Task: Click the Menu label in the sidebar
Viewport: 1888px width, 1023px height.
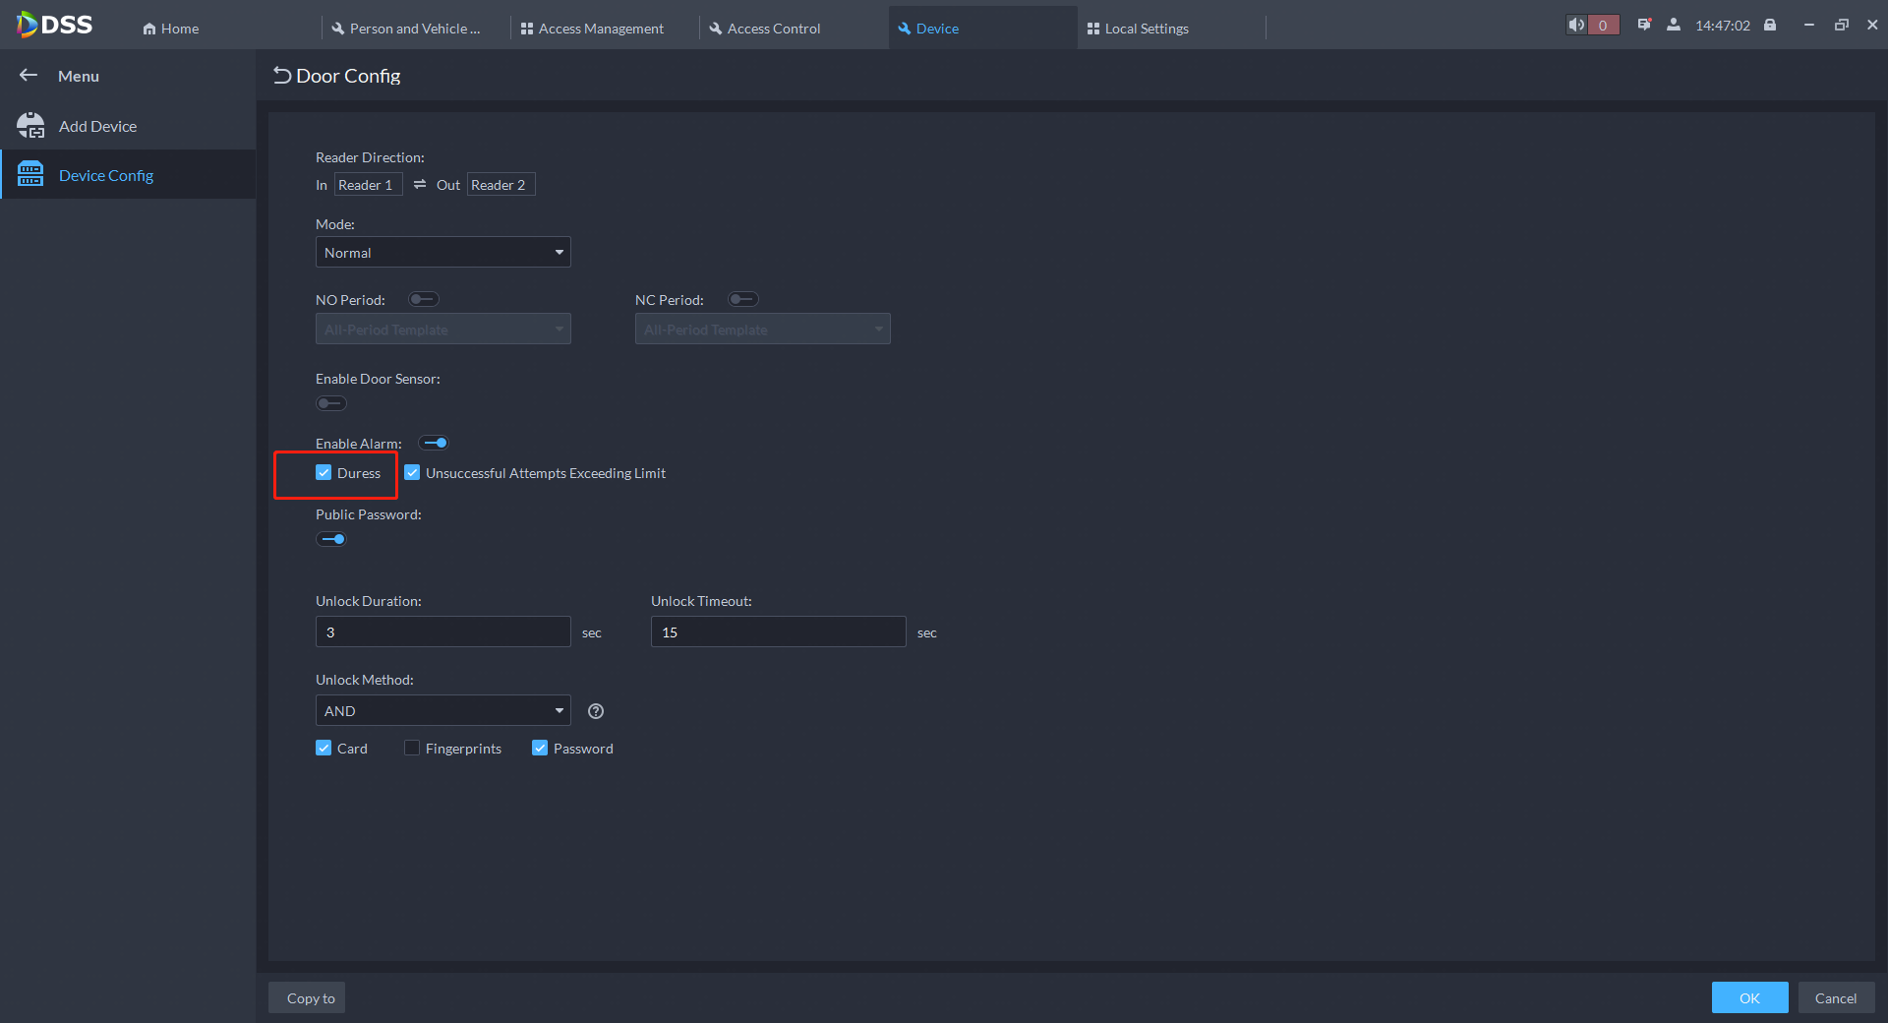Action: click(x=79, y=76)
